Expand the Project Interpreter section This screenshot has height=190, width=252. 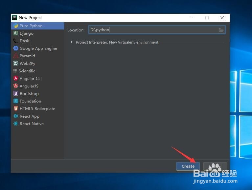(72, 42)
